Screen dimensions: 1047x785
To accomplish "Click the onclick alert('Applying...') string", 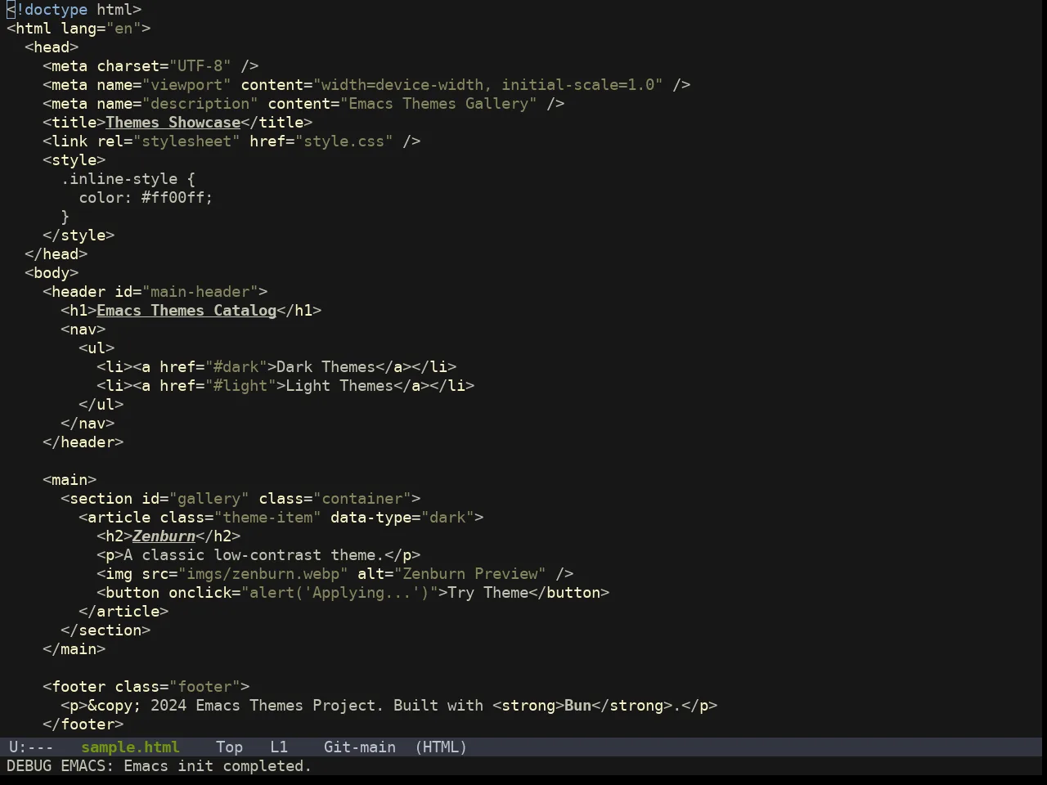I will (x=339, y=593).
